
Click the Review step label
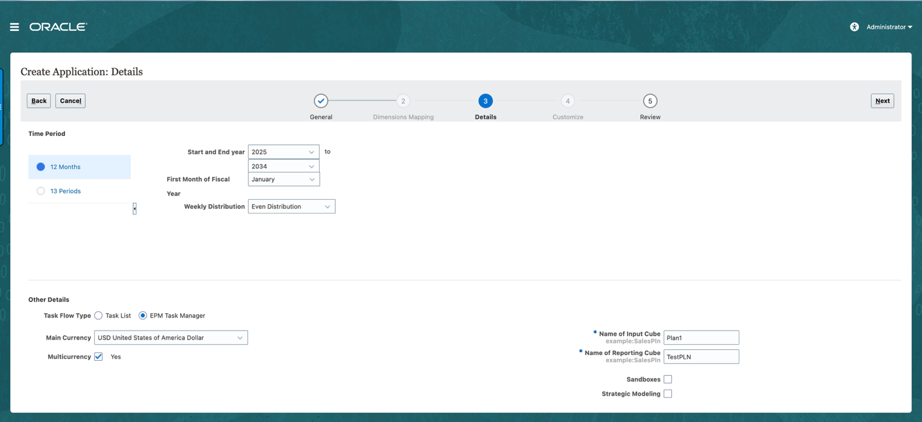tap(650, 117)
